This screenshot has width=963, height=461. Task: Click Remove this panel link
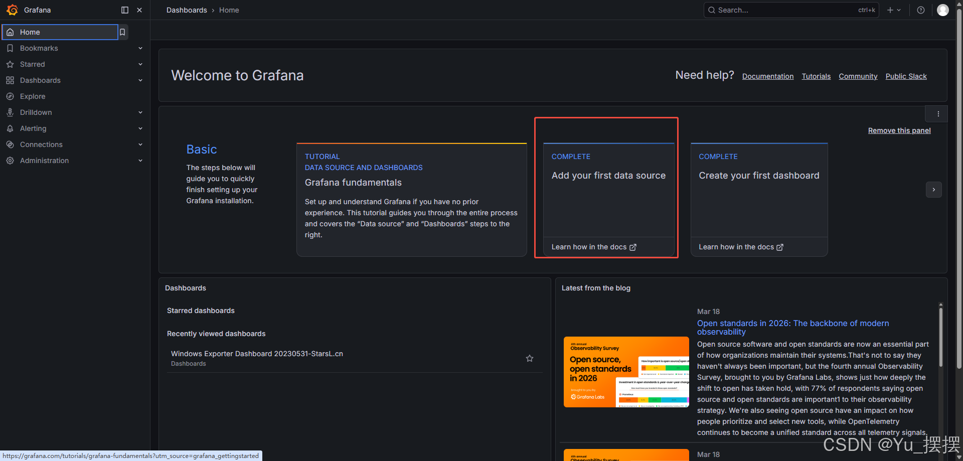(899, 130)
